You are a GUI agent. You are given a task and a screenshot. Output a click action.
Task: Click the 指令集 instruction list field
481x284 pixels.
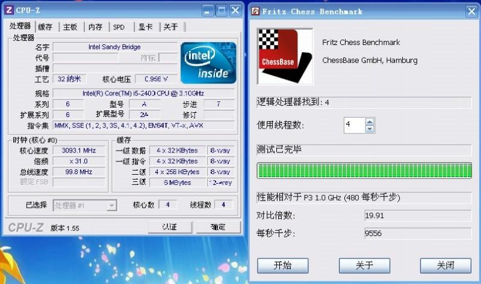(143, 125)
